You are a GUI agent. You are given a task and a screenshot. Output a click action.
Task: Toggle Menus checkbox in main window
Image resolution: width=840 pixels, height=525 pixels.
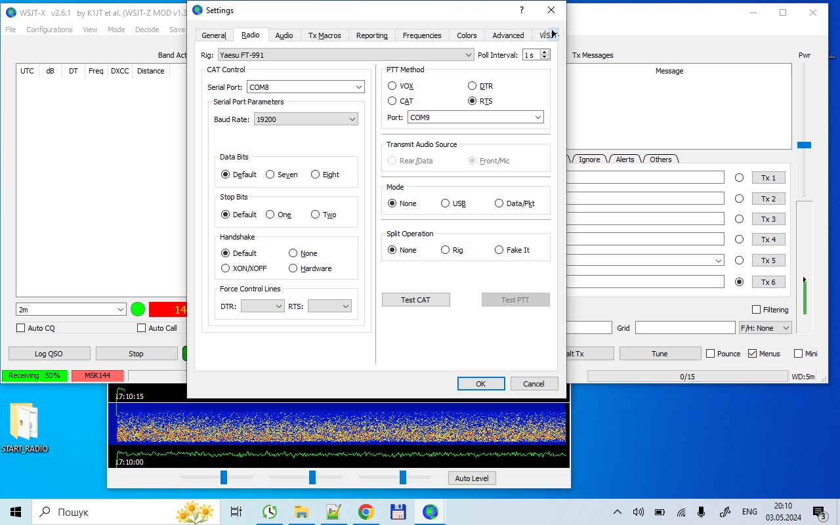764,354
